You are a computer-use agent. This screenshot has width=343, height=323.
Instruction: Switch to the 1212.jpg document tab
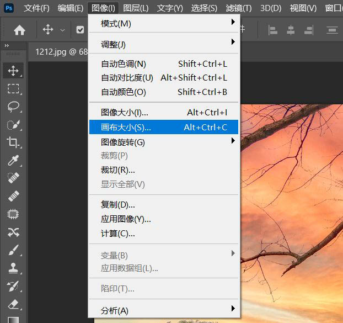(58, 51)
